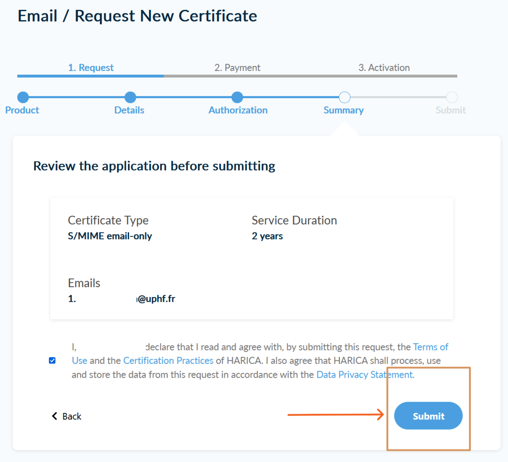The image size is (508, 462).
Task: Switch to the 1. Request tab
Action: [91, 68]
